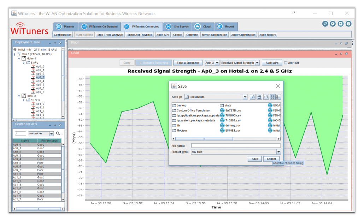Detach the Search for APs panel
Screen dimensions: 364x221
(60, 125)
